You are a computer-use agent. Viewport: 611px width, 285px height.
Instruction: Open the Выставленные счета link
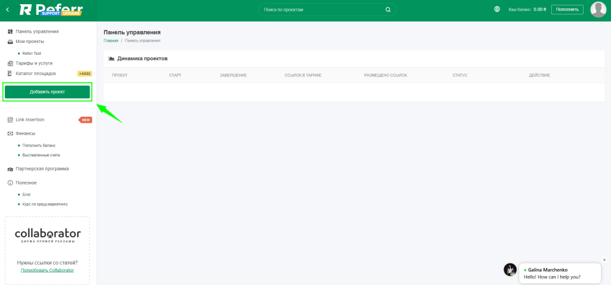coord(41,155)
